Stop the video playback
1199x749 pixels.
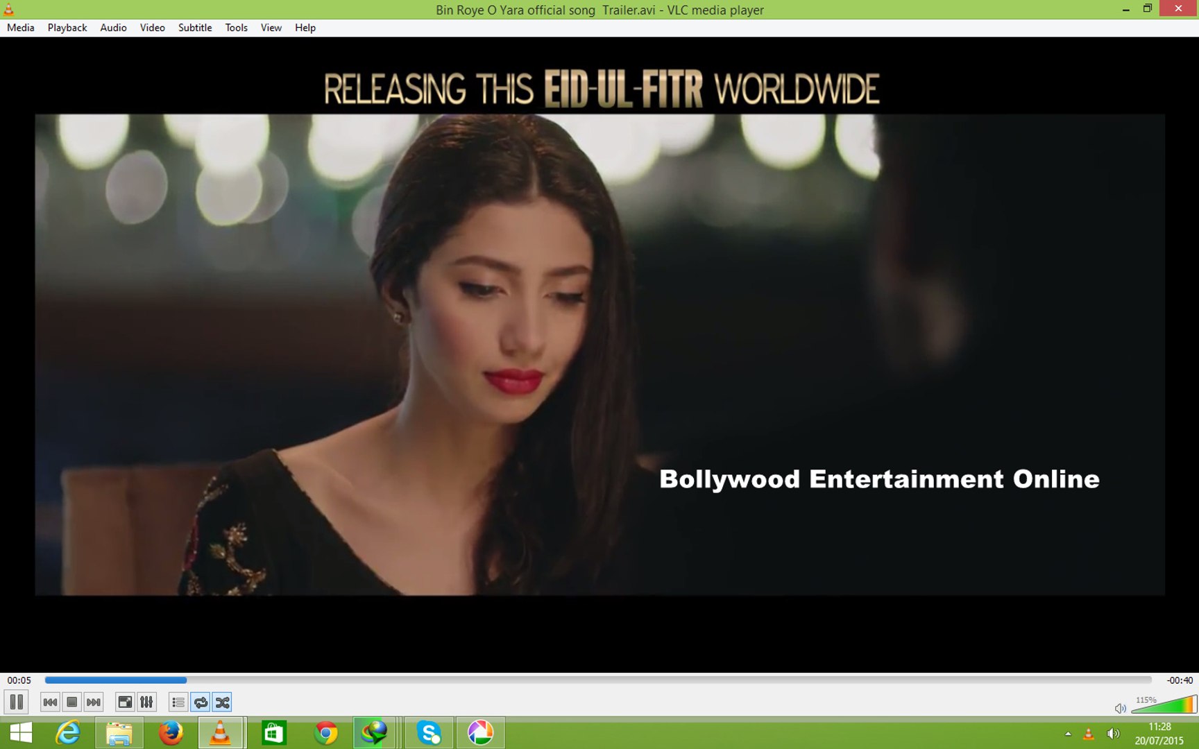[71, 703]
